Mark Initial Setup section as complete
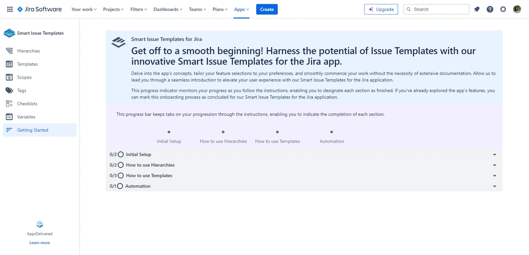The image size is (529, 255). point(121,155)
